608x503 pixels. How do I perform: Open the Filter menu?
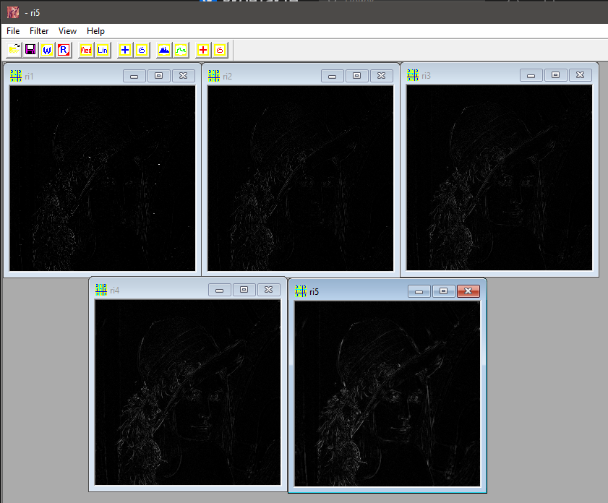(39, 31)
